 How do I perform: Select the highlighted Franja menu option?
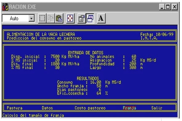[130, 108]
